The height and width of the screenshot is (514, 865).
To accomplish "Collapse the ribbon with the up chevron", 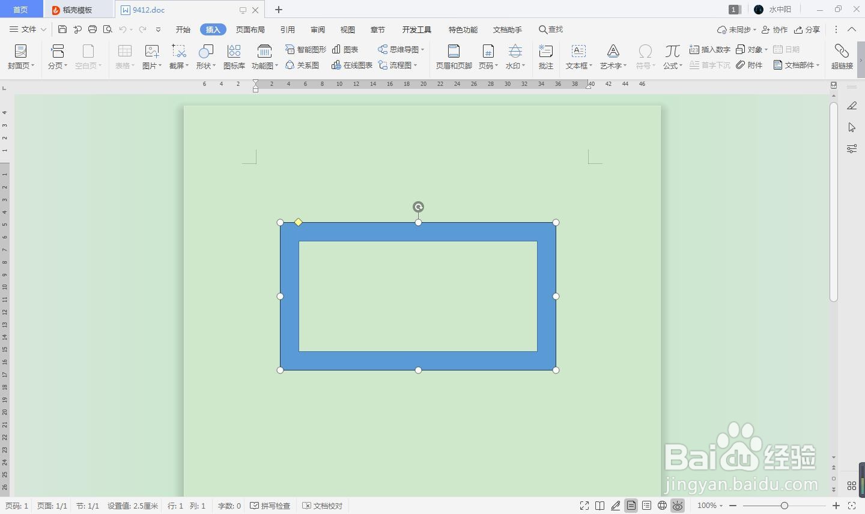I will [x=852, y=29].
